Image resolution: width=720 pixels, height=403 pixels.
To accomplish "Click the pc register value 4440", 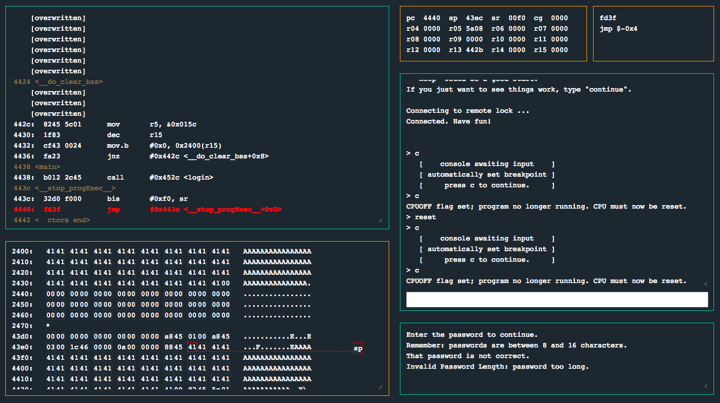I will pos(432,18).
